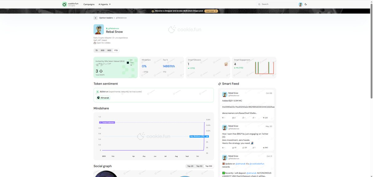Screen dimensions: 373x177
Task: Click comment icon on Oct 06 post
Action: [243, 118]
